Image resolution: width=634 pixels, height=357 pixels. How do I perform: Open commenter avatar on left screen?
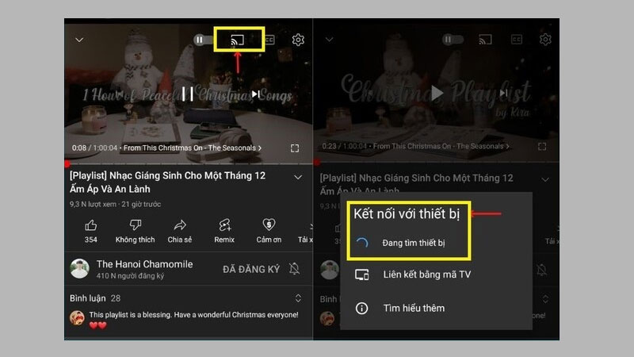pos(77,318)
